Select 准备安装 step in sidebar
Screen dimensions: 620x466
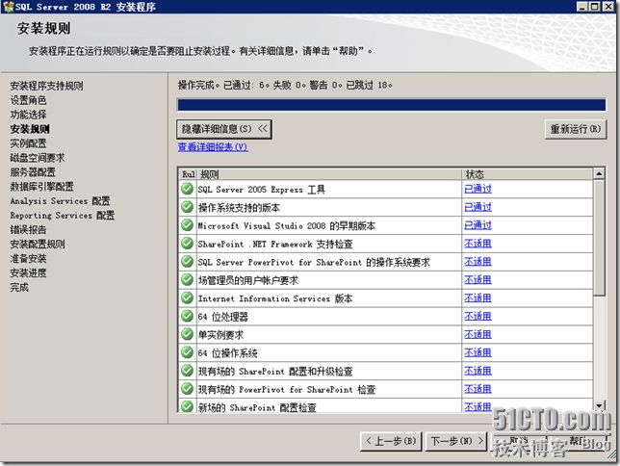click(x=29, y=259)
